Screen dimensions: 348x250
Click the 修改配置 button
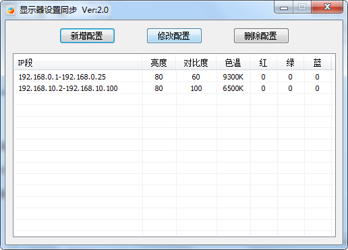tap(174, 36)
